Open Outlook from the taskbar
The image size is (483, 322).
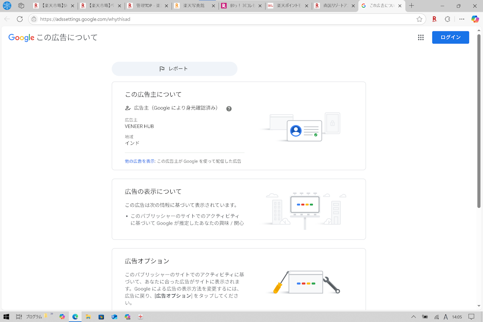click(x=114, y=317)
